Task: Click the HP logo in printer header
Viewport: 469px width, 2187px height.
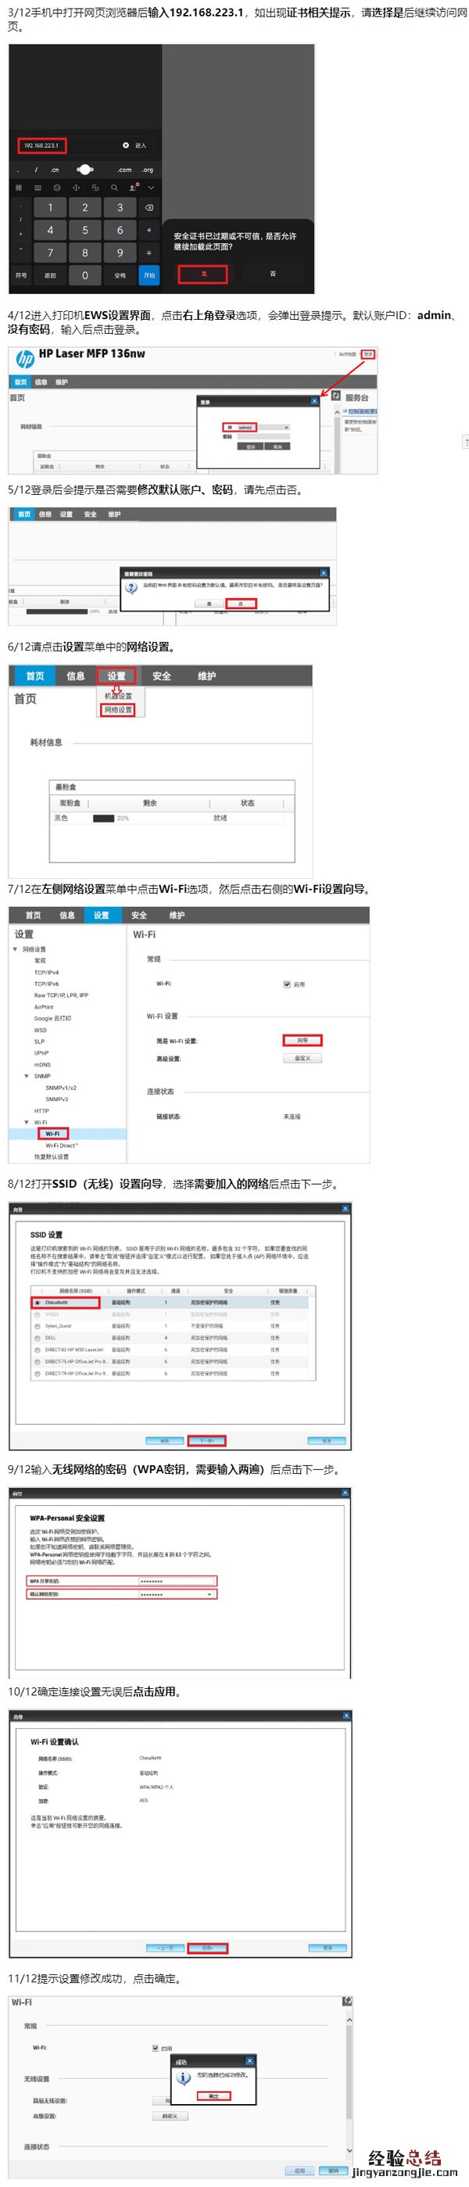Action: (x=24, y=359)
